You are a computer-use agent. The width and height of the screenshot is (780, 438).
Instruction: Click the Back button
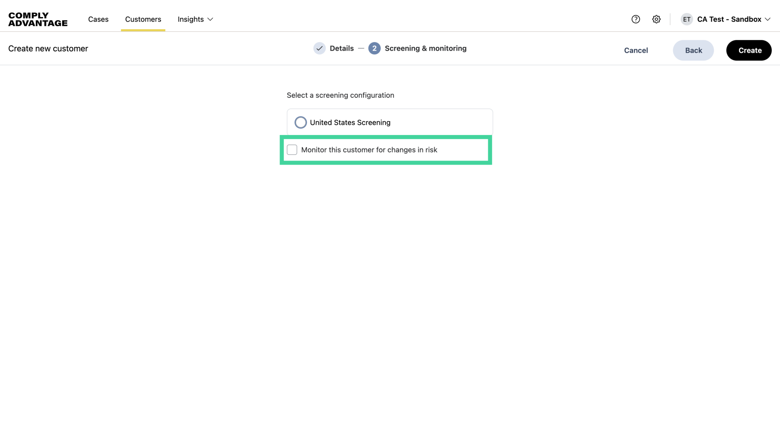693,50
